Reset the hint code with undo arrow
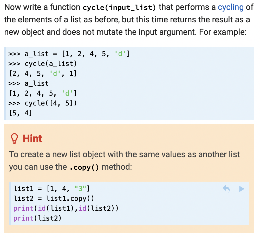The height and width of the screenshot is (238, 260). tap(226, 189)
